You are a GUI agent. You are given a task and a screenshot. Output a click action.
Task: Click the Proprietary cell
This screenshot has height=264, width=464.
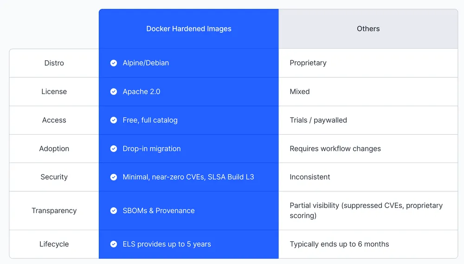coord(368,63)
